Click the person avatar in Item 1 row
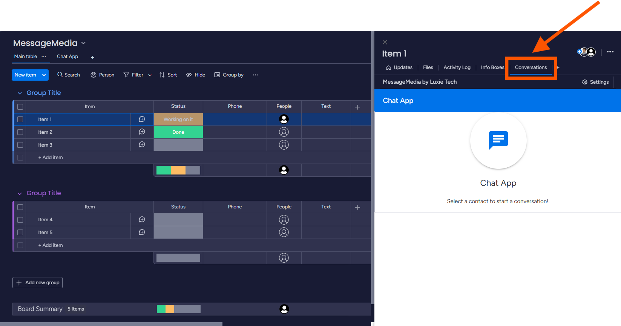The image size is (621, 326). point(284,119)
